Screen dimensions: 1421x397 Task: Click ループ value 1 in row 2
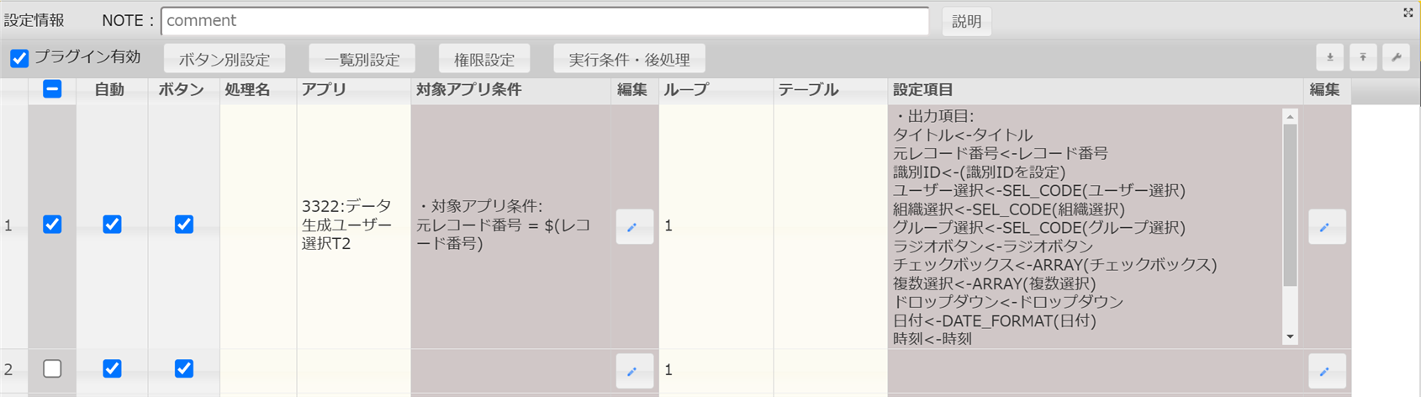click(x=668, y=369)
